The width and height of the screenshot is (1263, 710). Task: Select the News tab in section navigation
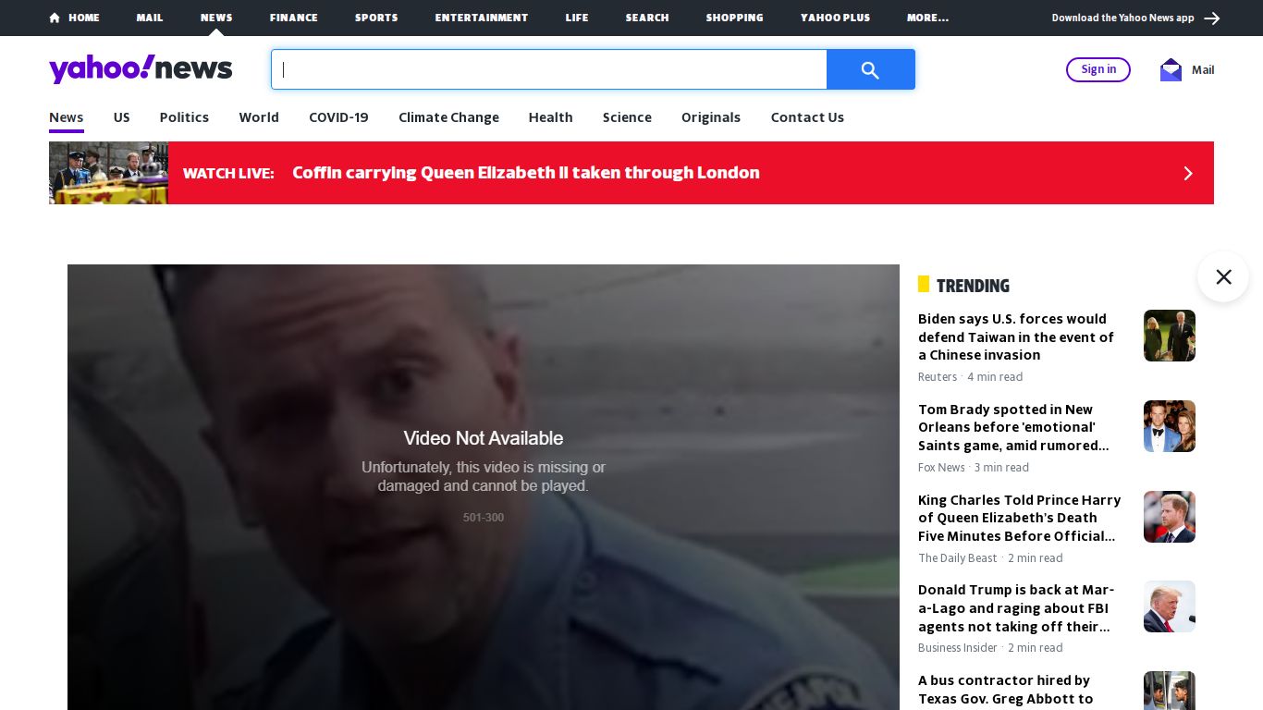pyautogui.click(x=67, y=117)
